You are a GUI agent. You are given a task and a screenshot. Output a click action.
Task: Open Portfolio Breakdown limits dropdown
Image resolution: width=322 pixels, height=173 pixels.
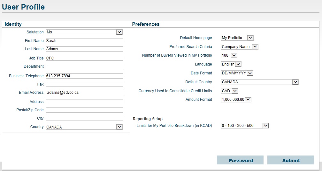click(245, 126)
